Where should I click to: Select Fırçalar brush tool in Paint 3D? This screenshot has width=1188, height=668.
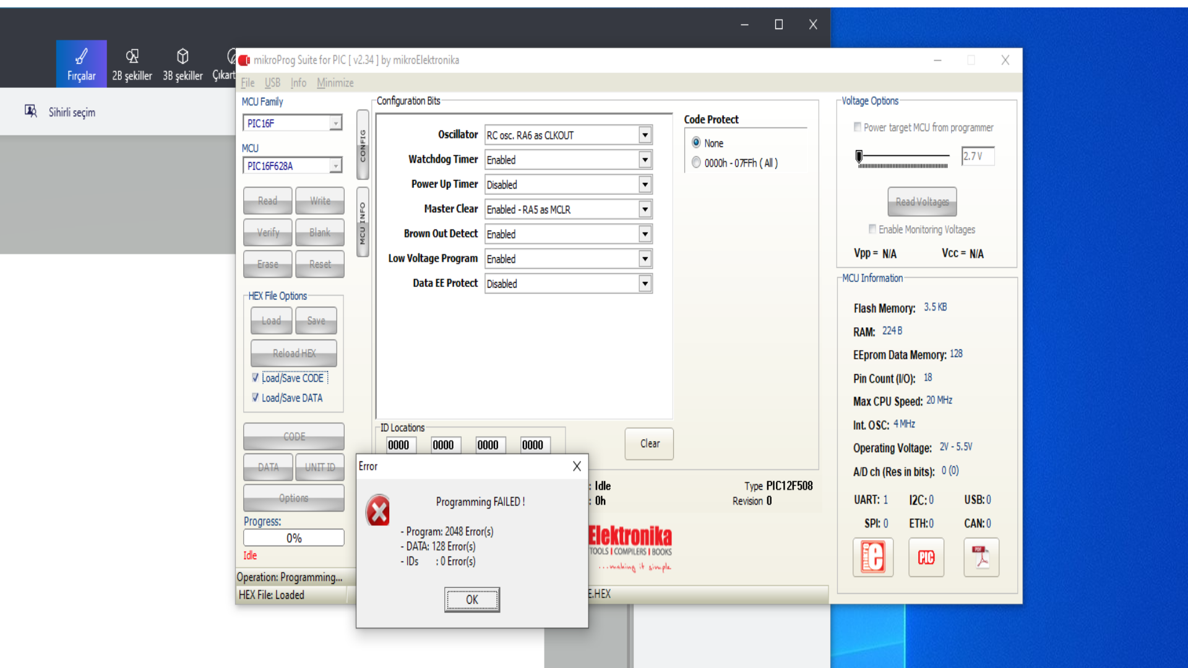coord(82,64)
